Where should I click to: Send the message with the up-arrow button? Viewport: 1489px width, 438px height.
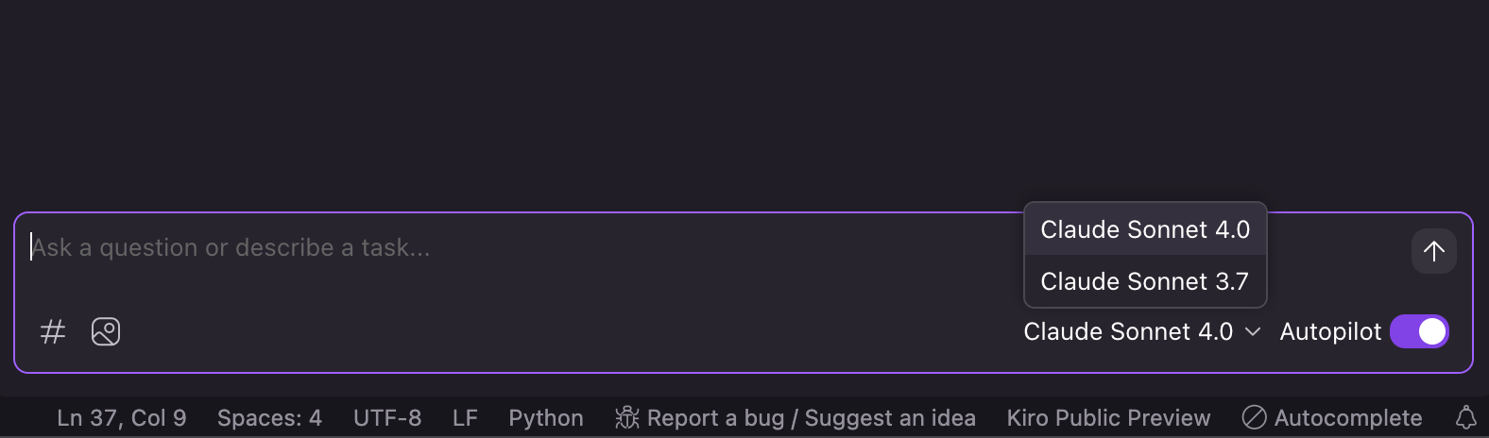1433,251
